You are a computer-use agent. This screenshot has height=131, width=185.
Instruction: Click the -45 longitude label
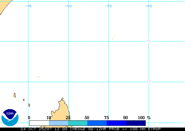(28, 6)
